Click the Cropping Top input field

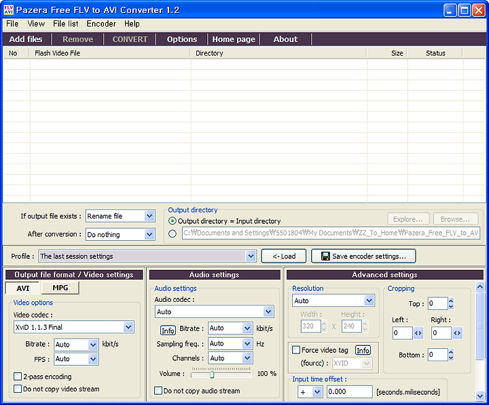tap(438, 303)
